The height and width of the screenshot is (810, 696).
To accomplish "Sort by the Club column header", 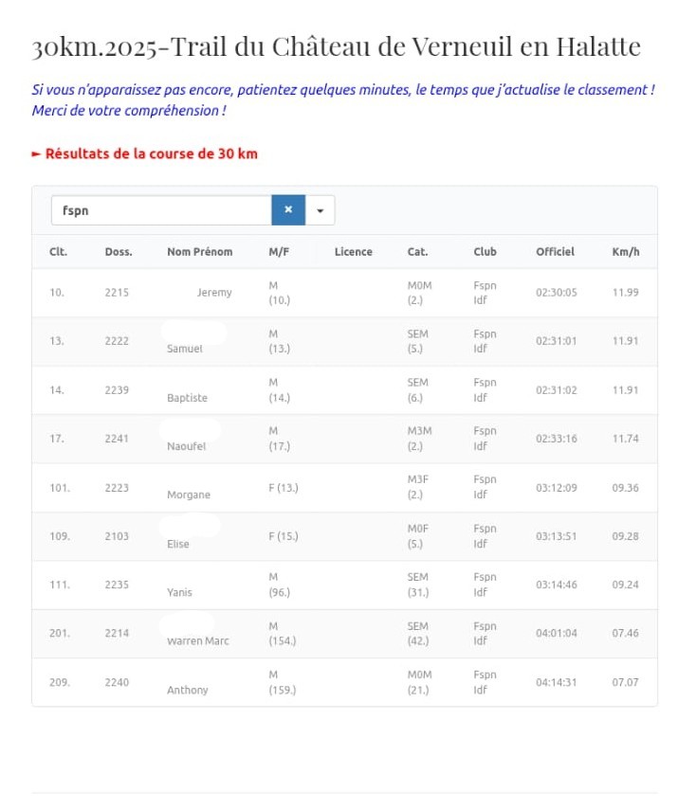I will pyautogui.click(x=485, y=252).
